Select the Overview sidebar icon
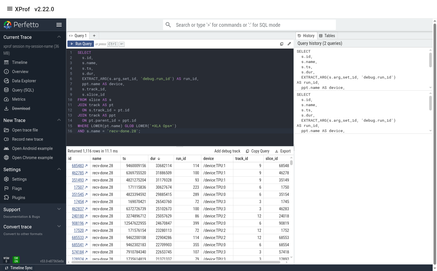The width and height of the screenshot is (437, 271). click(x=7, y=72)
